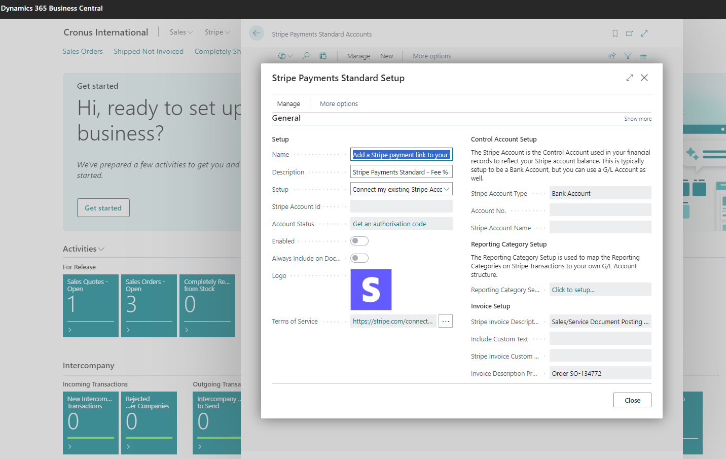Open the filter pane in Accounts page
This screenshot has height=459, width=726.
click(628, 56)
